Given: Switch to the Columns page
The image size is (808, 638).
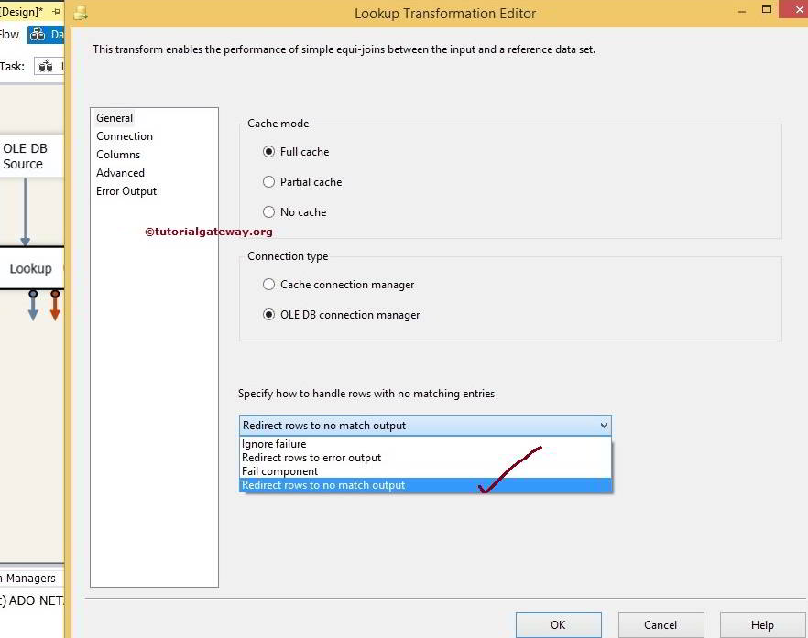Looking at the screenshot, I should [118, 154].
